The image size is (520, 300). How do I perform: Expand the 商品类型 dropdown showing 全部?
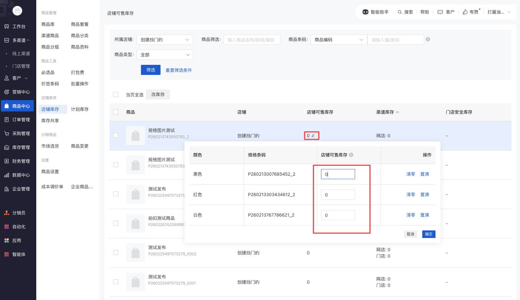click(x=165, y=55)
